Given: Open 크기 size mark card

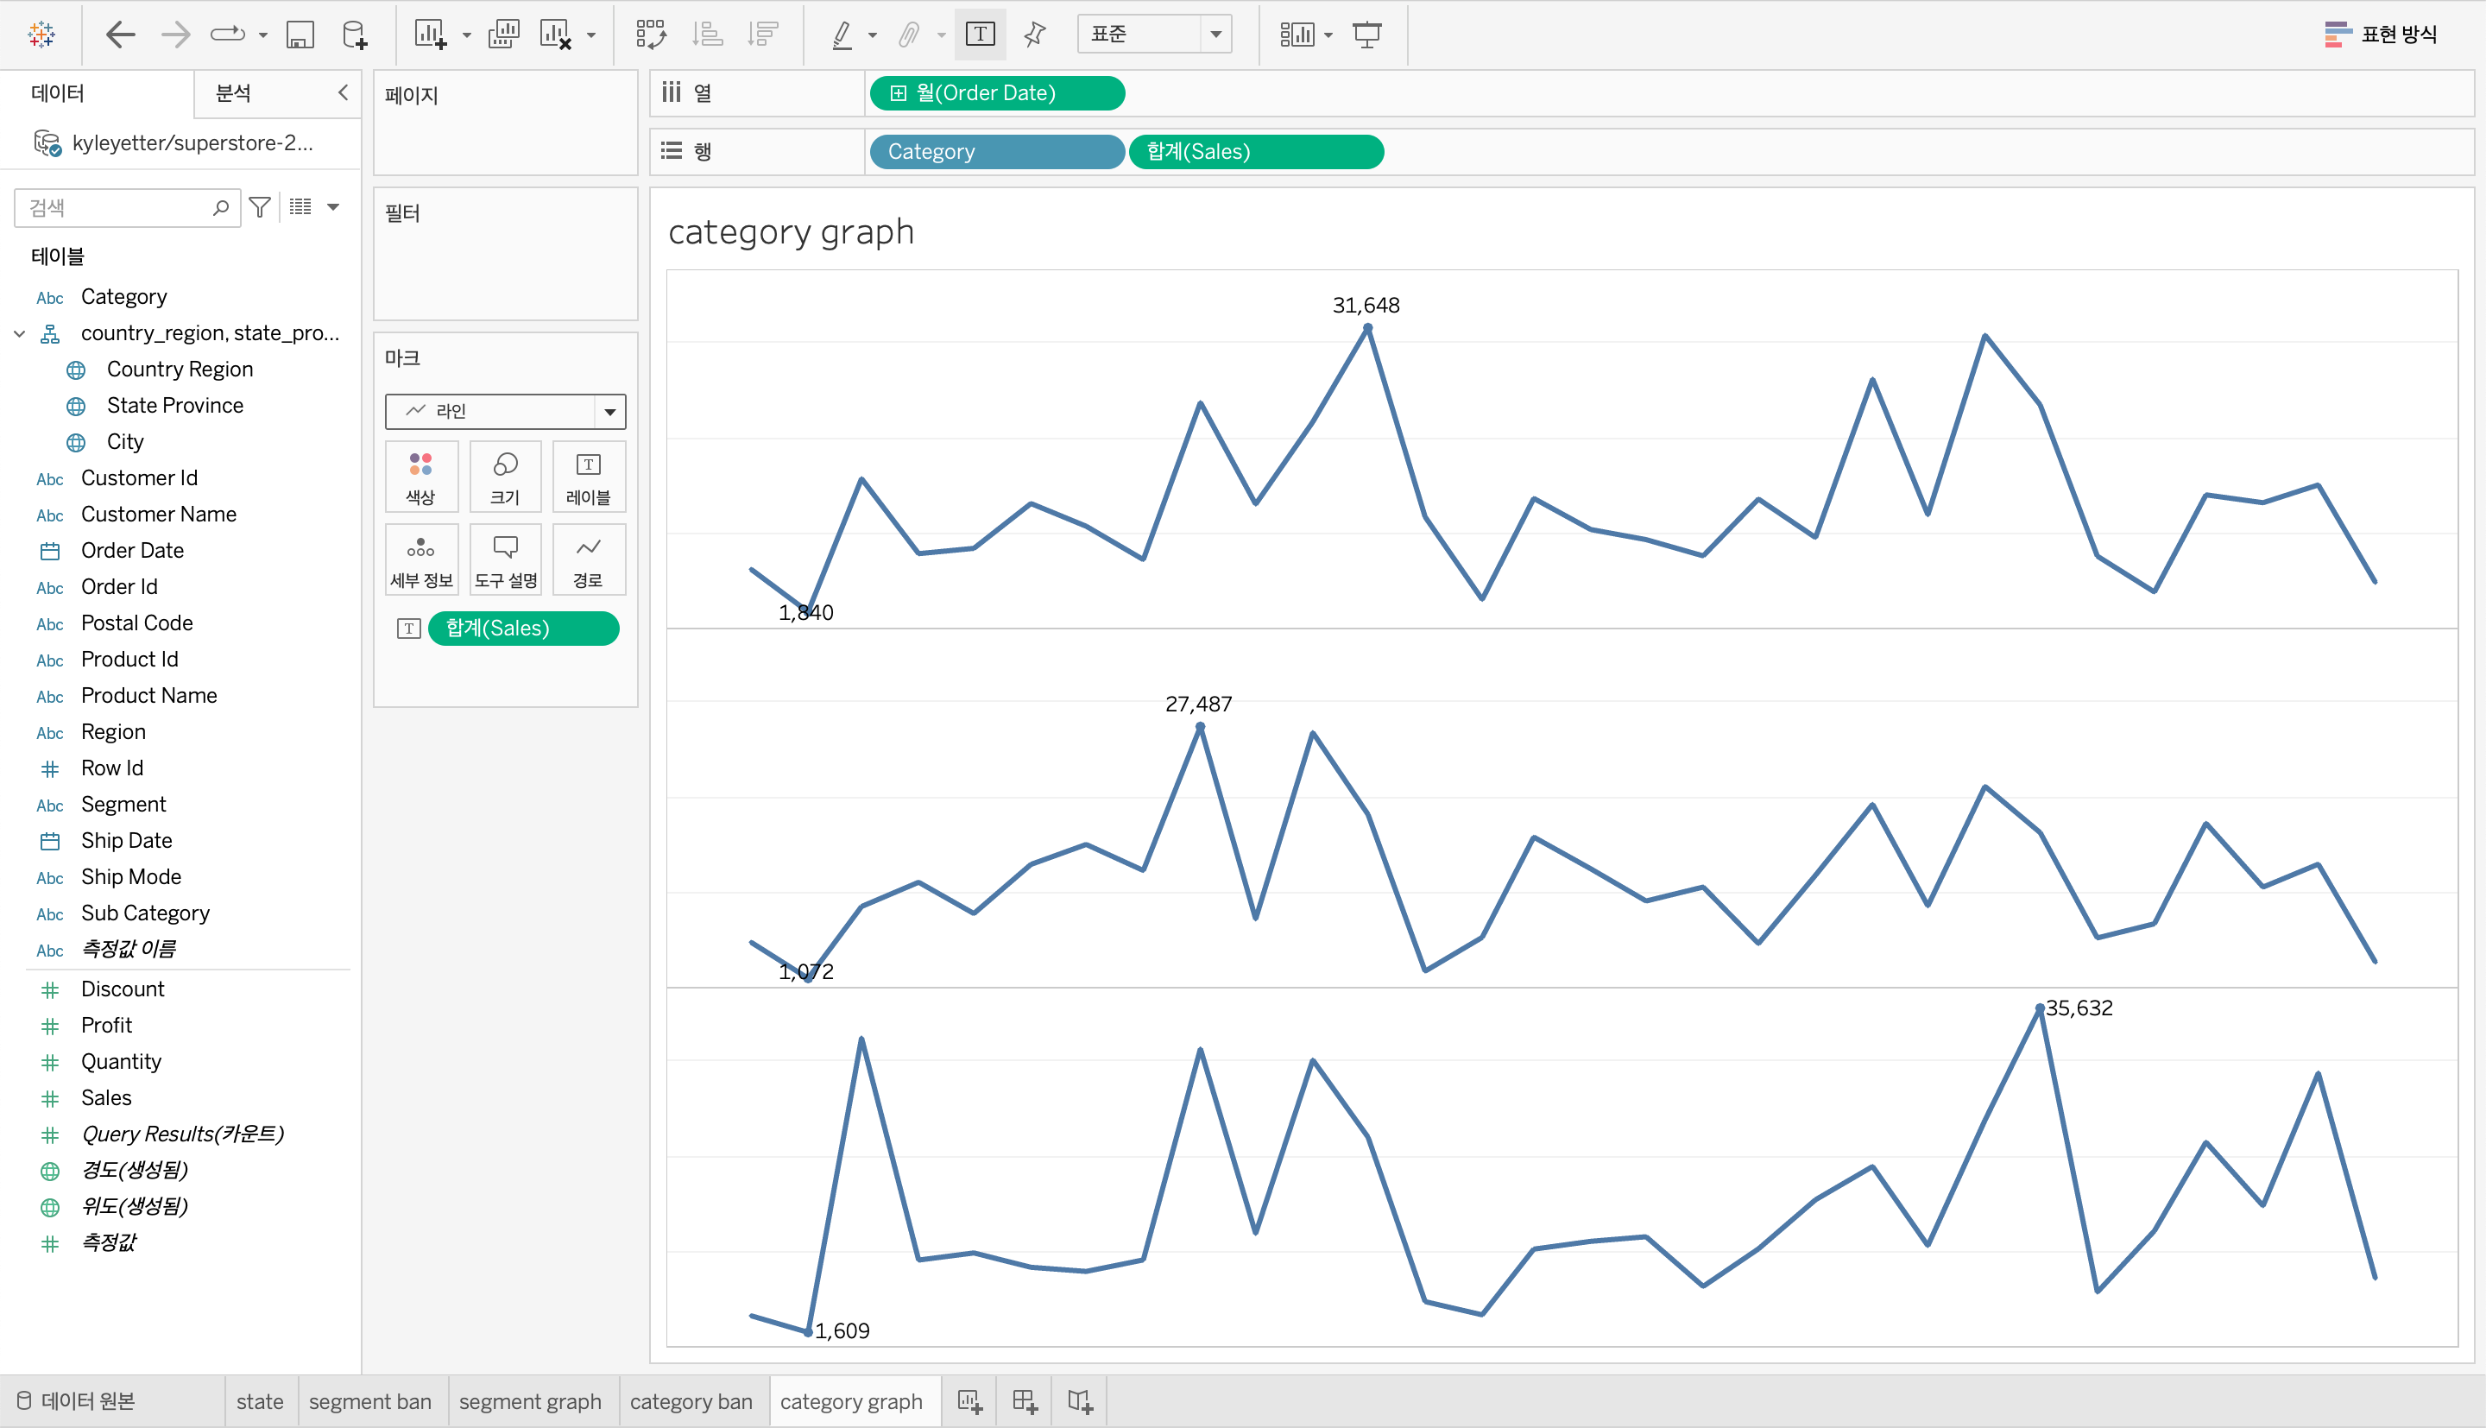Looking at the screenshot, I should (x=505, y=477).
